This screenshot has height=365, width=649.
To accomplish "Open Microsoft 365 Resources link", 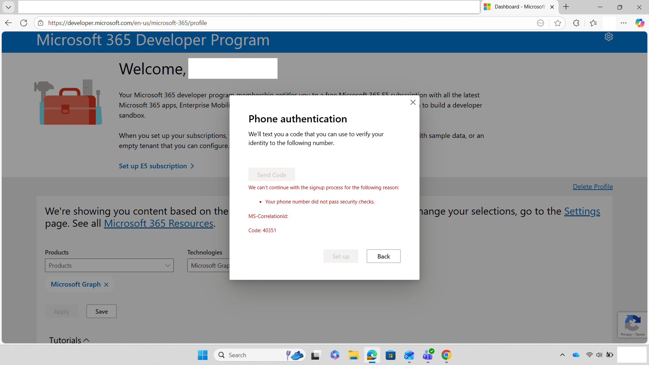I will (159, 223).
